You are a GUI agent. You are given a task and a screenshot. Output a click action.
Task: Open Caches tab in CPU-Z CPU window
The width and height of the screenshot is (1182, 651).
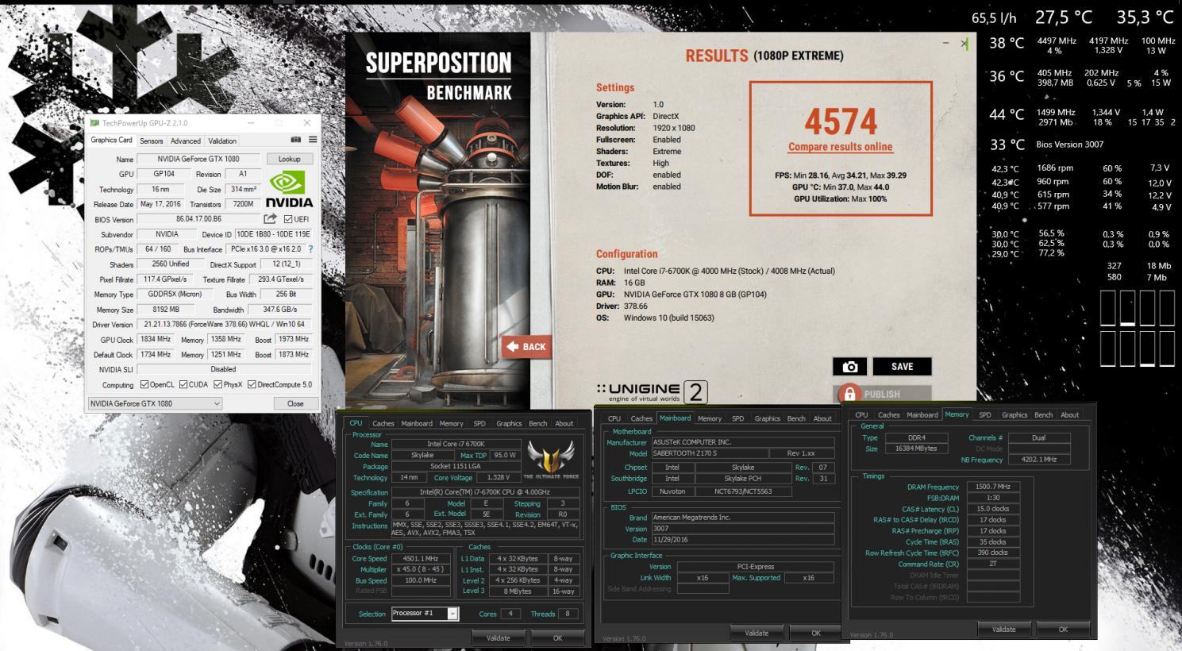coord(383,423)
